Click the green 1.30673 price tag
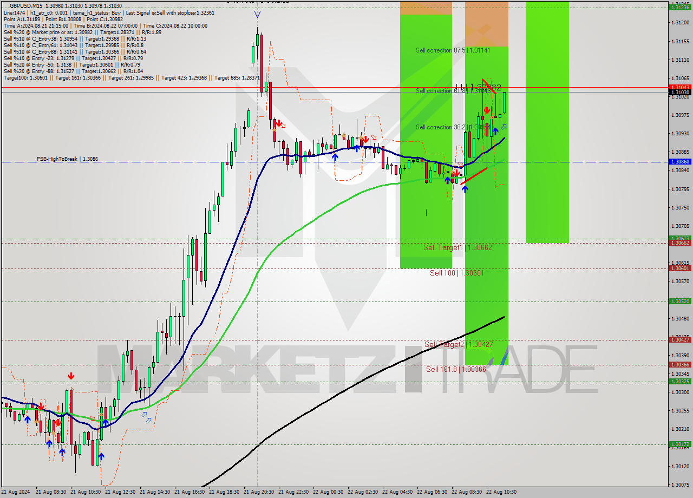 point(680,238)
